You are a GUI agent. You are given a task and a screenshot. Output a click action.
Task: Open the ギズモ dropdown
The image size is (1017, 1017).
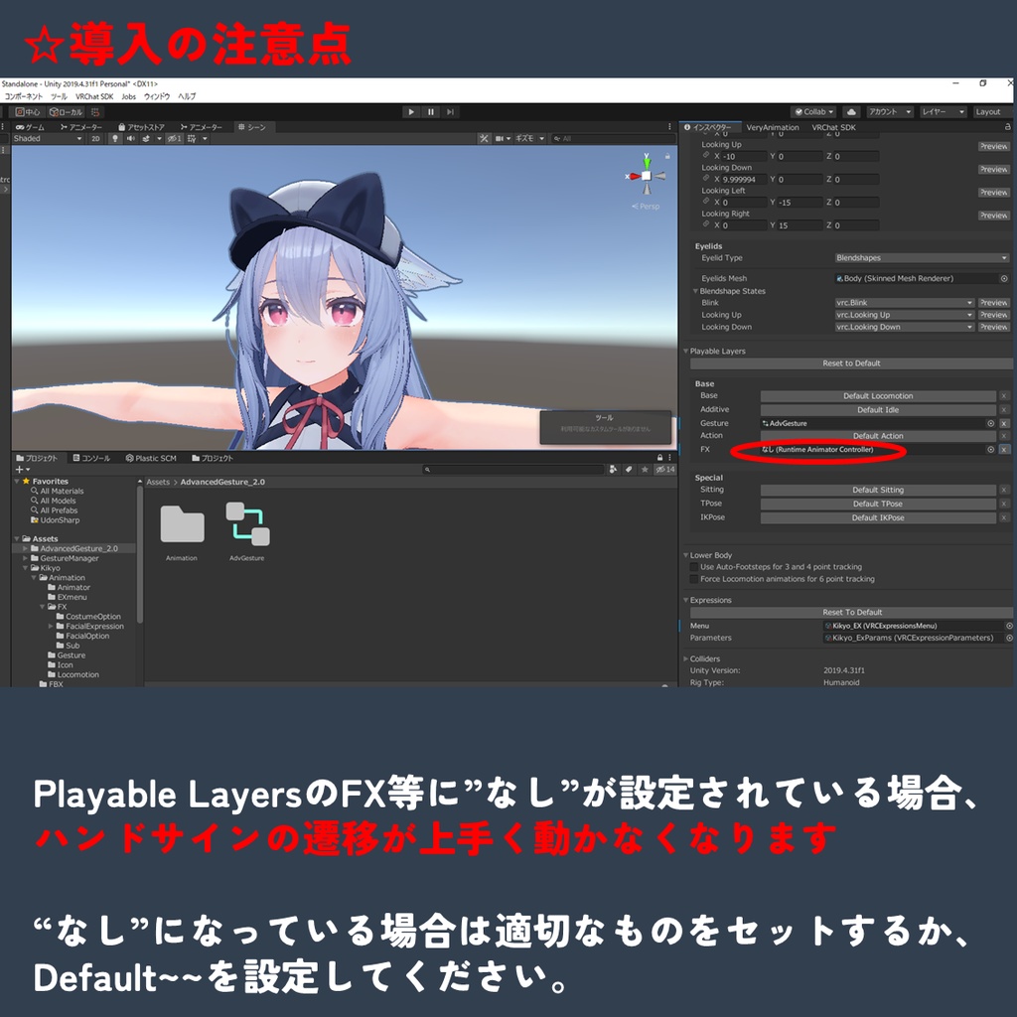point(530,138)
